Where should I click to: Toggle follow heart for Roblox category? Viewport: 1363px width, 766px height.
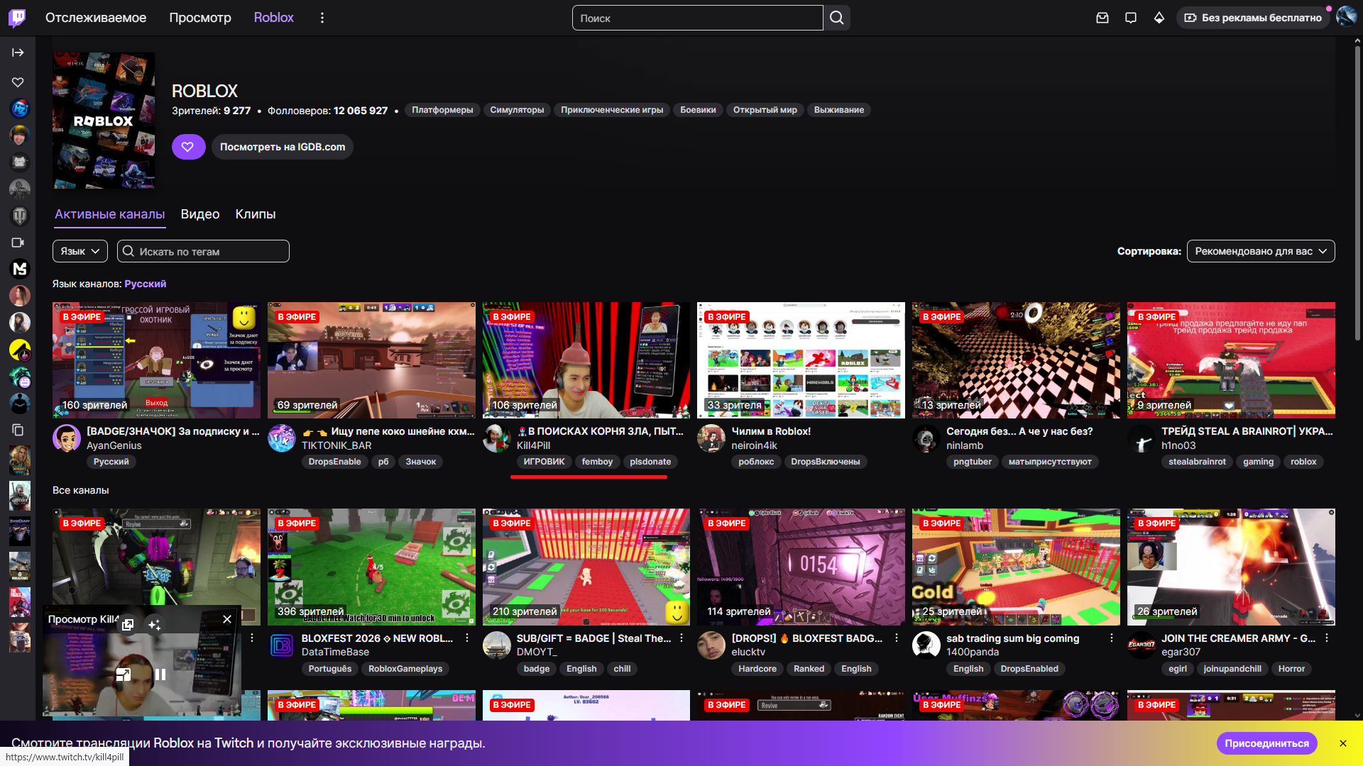click(188, 147)
